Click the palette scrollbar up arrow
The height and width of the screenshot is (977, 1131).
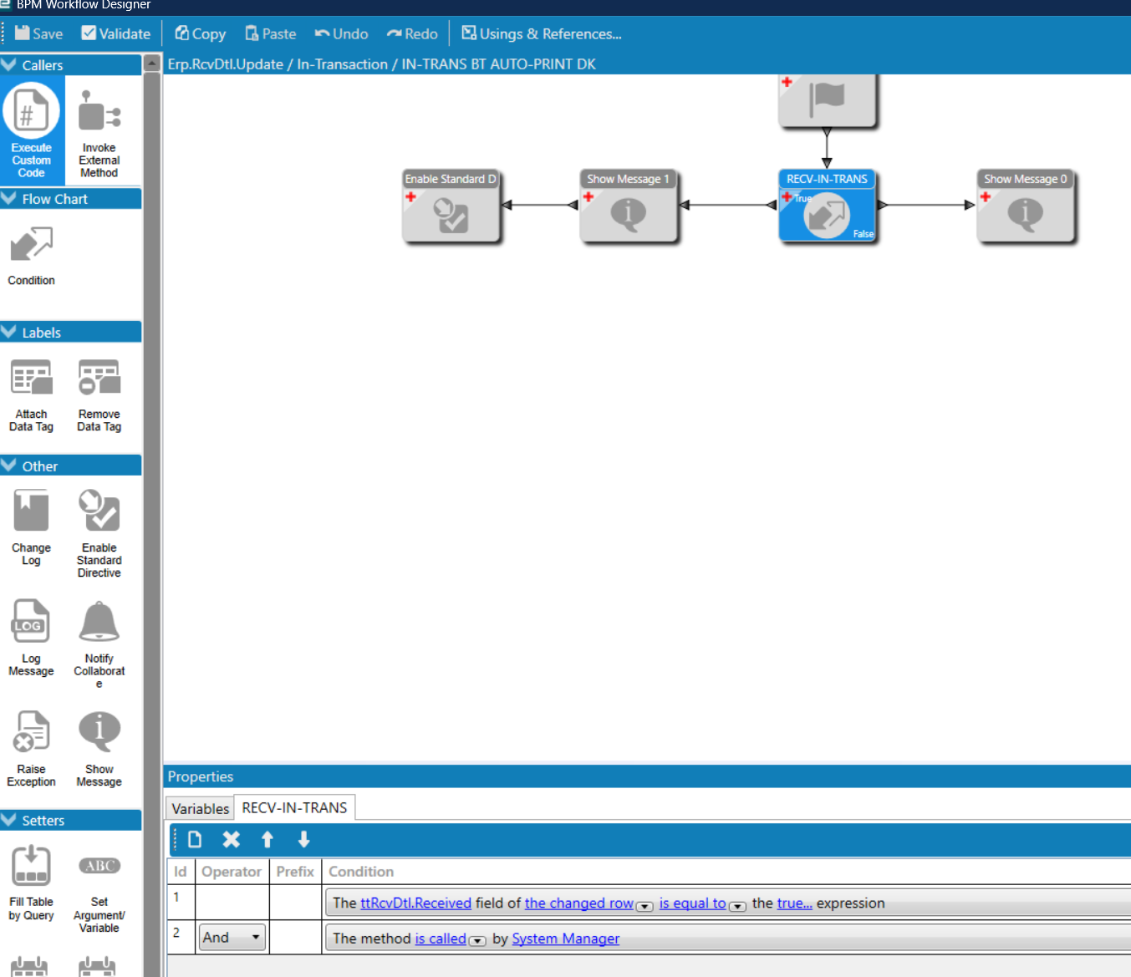coord(151,64)
